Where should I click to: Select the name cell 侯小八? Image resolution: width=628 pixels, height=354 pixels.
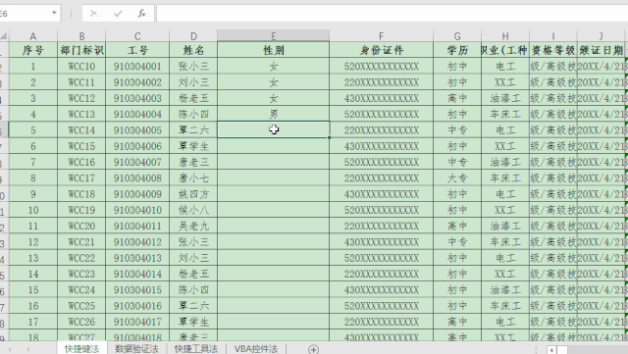pyautogui.click(x=193, y=210)
